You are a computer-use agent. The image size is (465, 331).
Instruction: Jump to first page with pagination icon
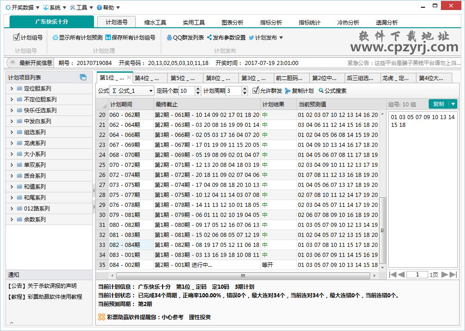[x=394, y=274]
